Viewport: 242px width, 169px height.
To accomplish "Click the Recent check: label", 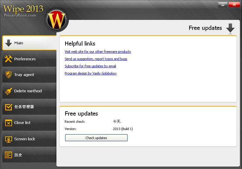I will [75, 122].
